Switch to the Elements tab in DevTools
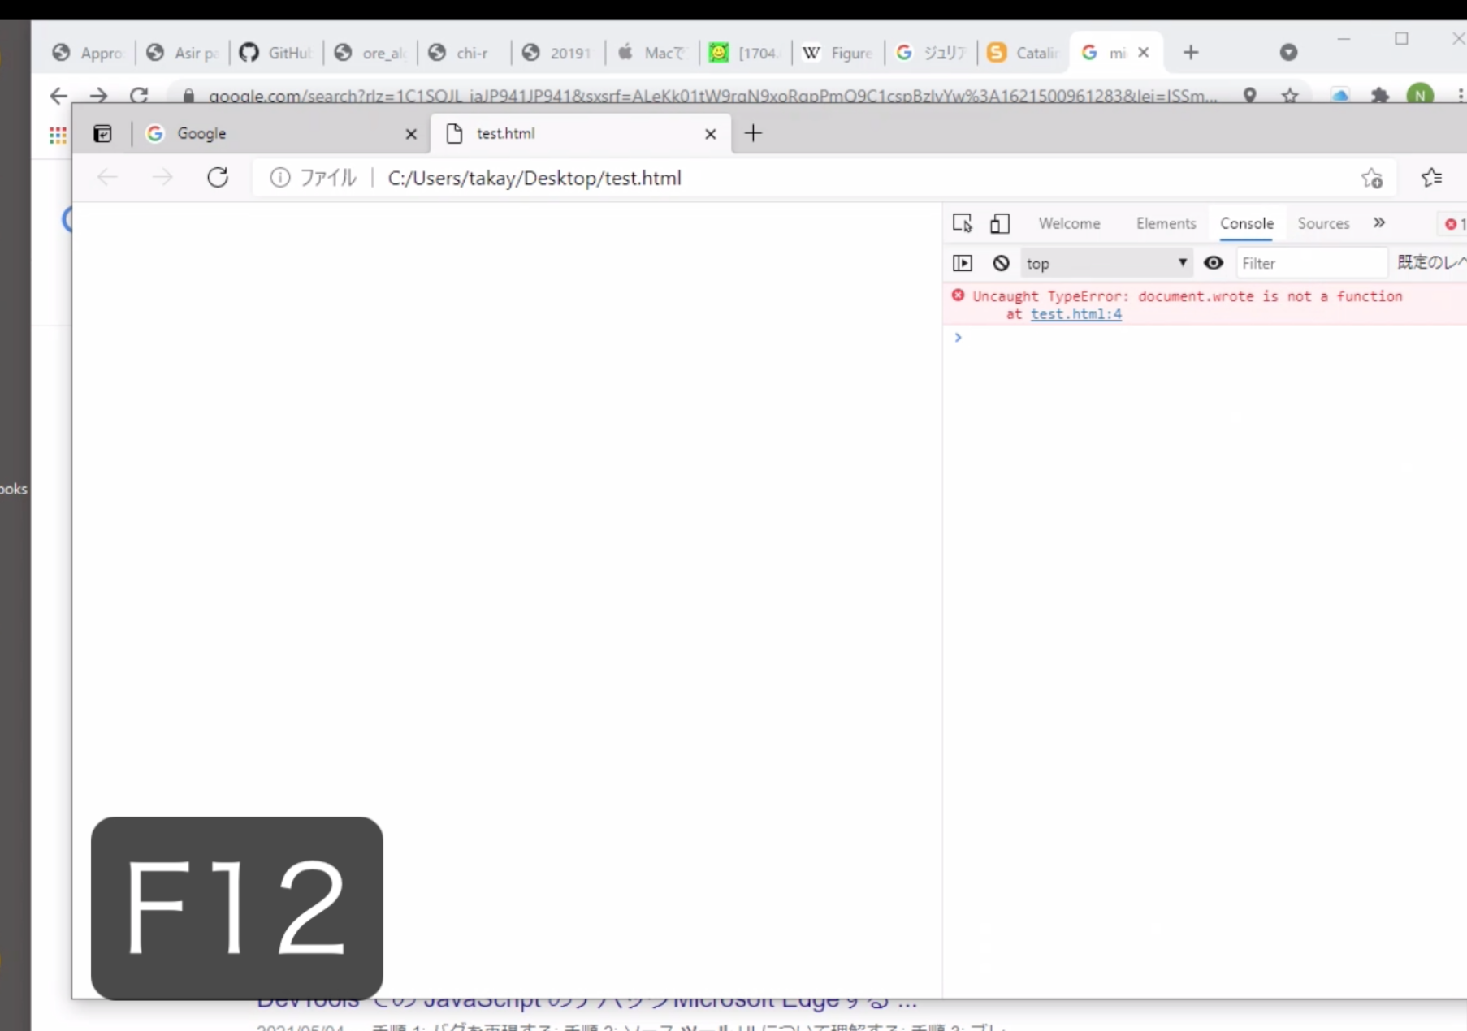The height and width of the screenshot is (1031, 1467). [1166, 223]
